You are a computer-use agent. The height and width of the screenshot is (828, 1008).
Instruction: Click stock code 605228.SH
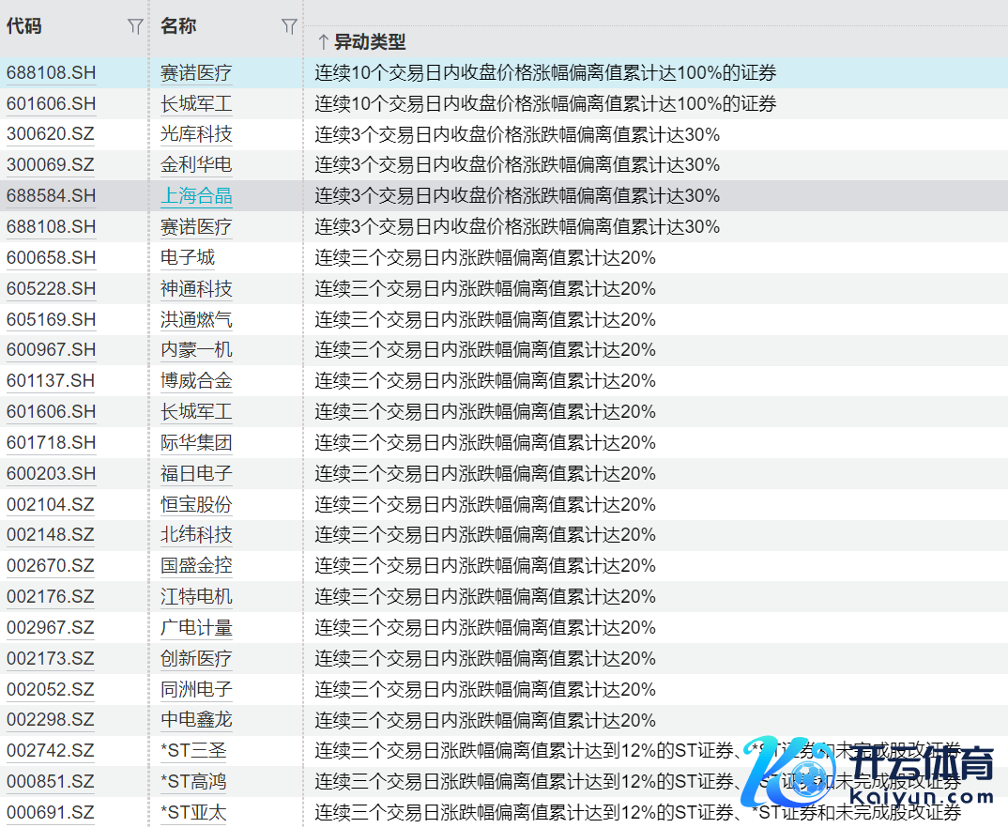point(51,288)
